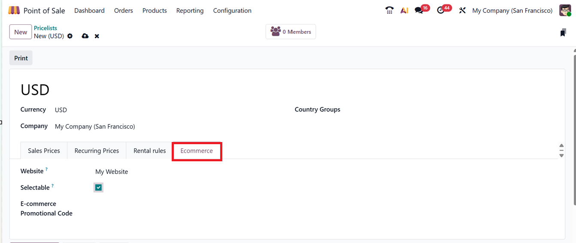Launch the AI assistant icon
The width and height of the screenshot is (576, 243).
tap(404, 11)
